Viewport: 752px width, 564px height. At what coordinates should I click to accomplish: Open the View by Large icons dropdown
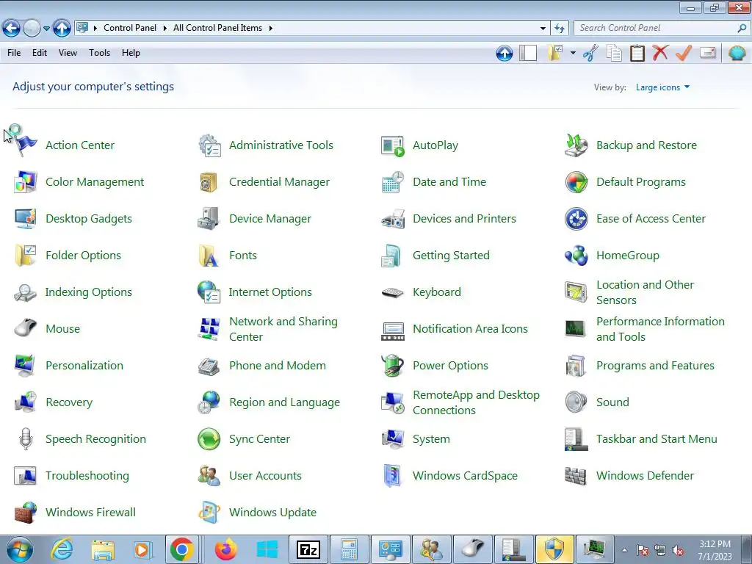click(x=662, y=87)
